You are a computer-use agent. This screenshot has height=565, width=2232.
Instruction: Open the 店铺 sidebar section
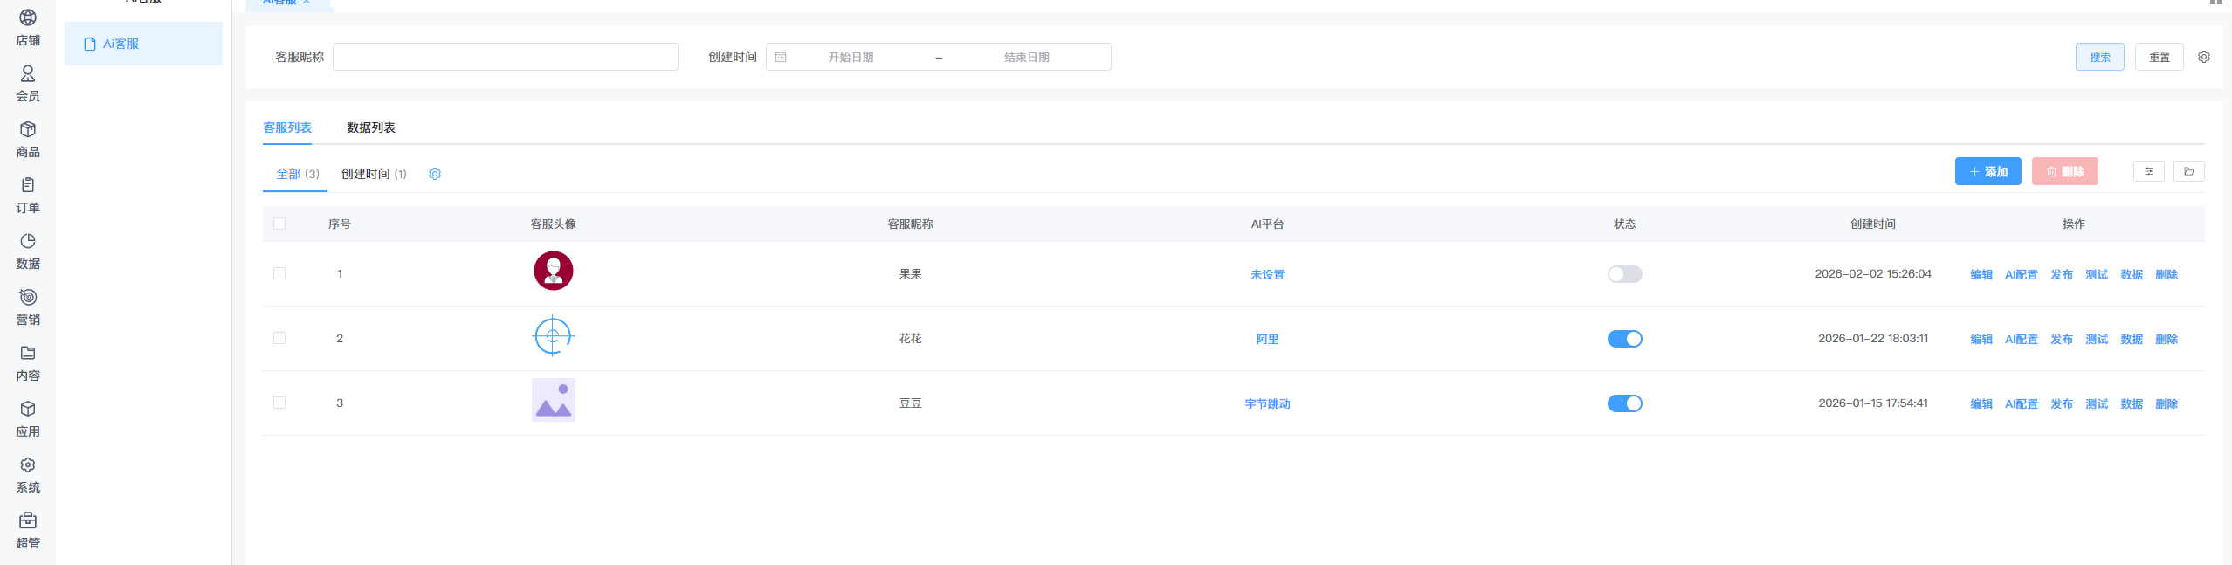(x=28, y=28)
